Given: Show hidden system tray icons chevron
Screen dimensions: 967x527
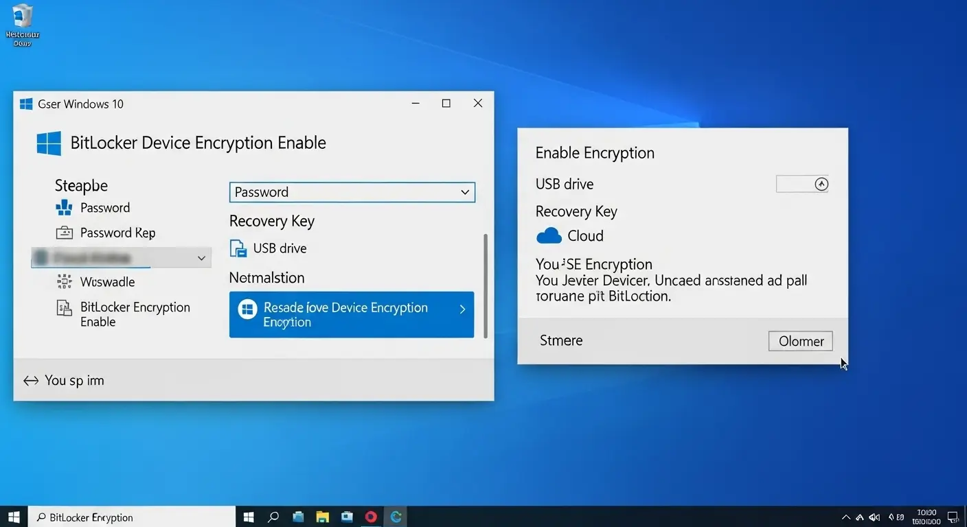Looking at the screenshot, I should [x=846, y=517].
